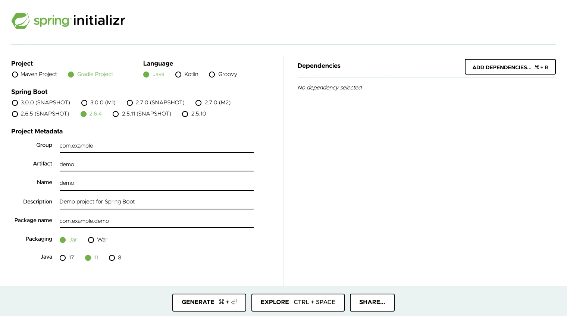Click the Explore project button
This screenshot has width=567, height=316.
pyautogui.click(x=298, y=302)
